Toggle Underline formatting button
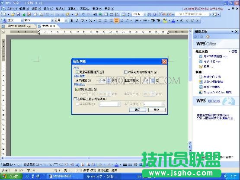This screenshot has height=180, width=240. [x=83, y=20]
